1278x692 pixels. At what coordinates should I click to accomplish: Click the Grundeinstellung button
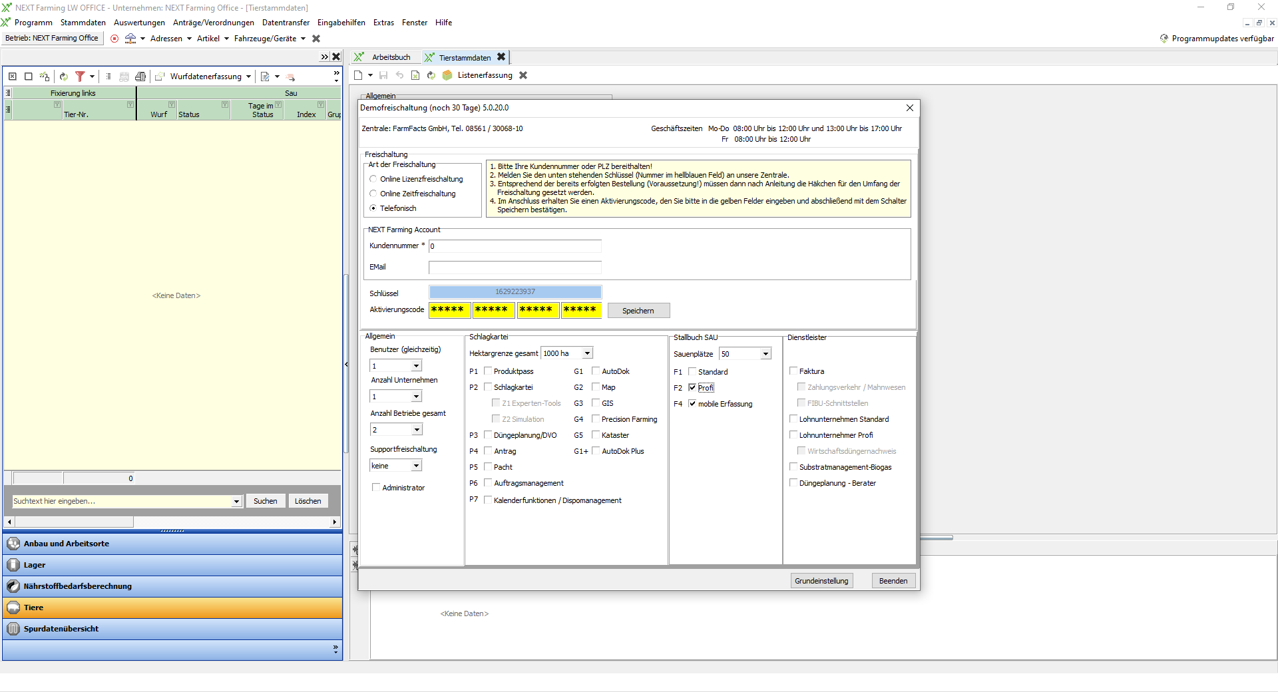[821, 581]
